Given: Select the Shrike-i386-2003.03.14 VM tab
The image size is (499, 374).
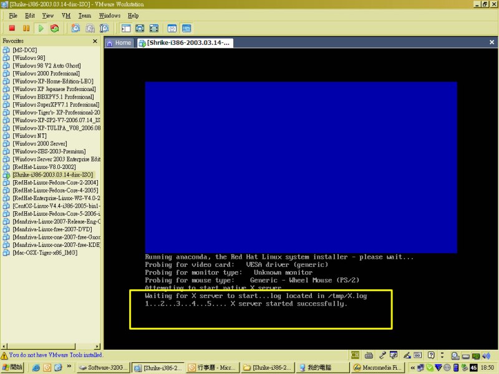Looking at the screenshot, I should pyautogui.click(x=185, y=43).
